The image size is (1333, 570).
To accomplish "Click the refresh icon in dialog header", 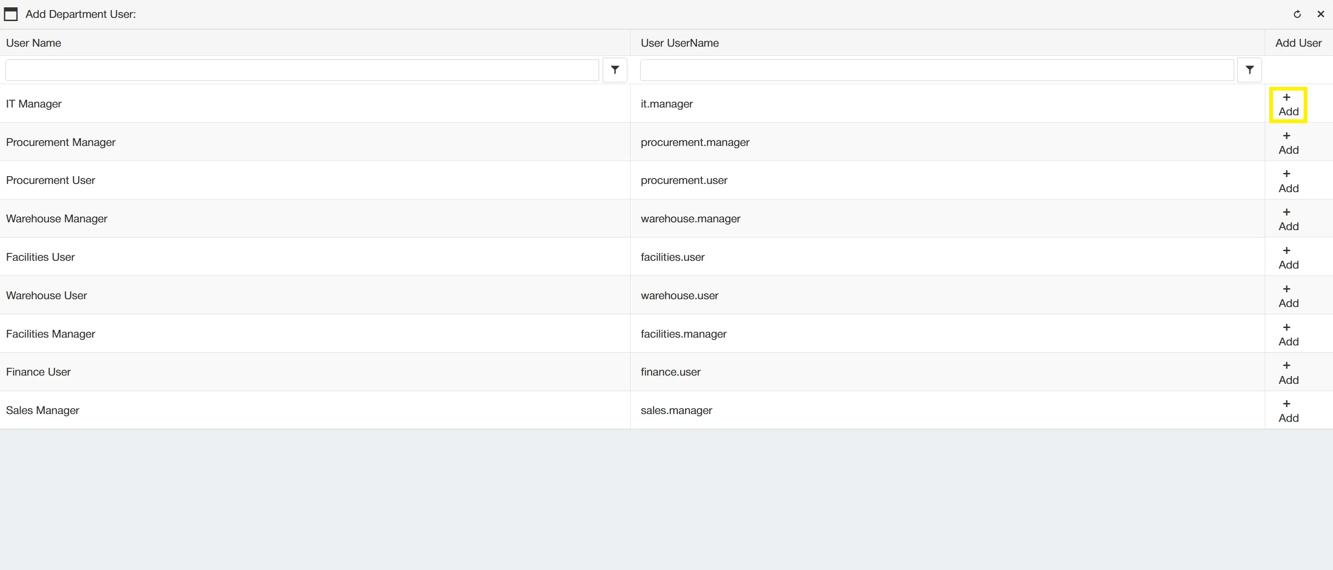I will click(1297, 14).
